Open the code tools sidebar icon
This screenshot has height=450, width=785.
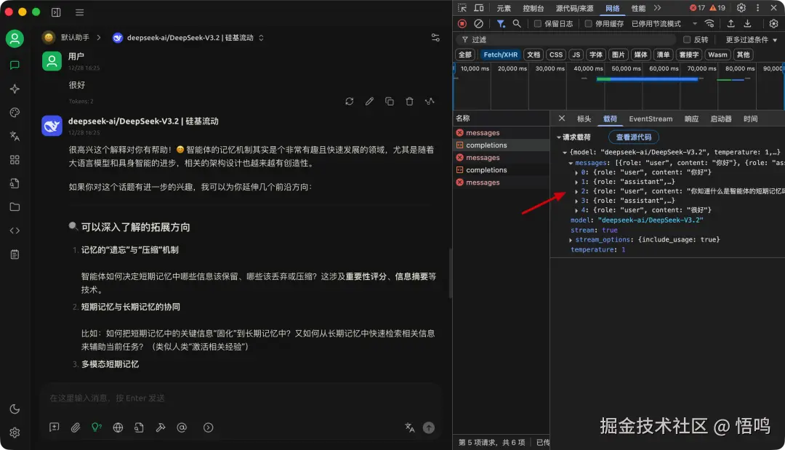point(15,230)
